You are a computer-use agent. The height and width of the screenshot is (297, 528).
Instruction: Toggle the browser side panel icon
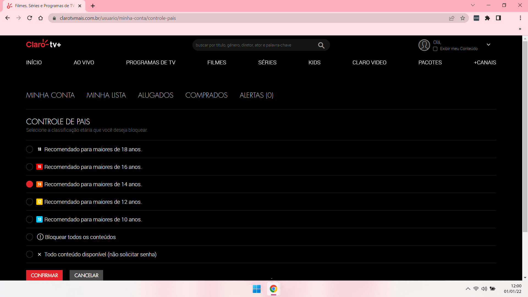coord(498,18)
